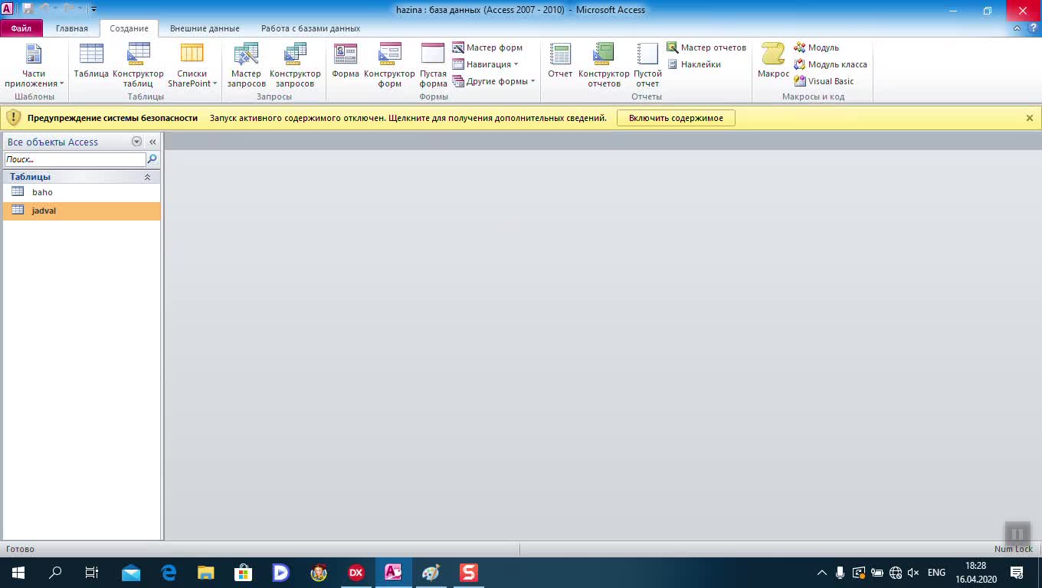Click the muted volume tray icon
Screen dimensions: 1042x588
(913, 572)
